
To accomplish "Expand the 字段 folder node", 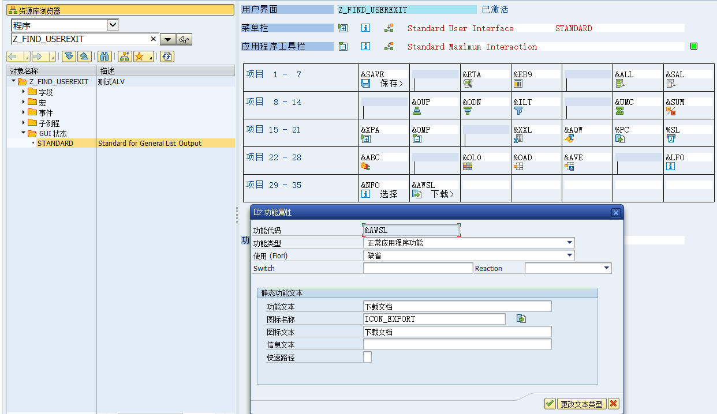I will pyautogui.click(x=24, y=92).
